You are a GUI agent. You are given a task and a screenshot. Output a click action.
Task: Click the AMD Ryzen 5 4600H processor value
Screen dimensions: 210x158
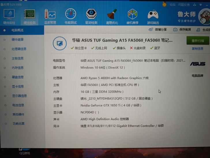[x=115, y=78]
